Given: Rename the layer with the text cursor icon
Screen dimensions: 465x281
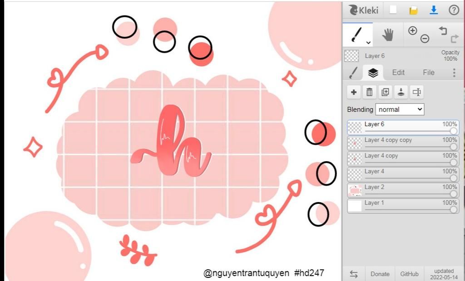Looking at the screenshot, I should coord(417,92).
